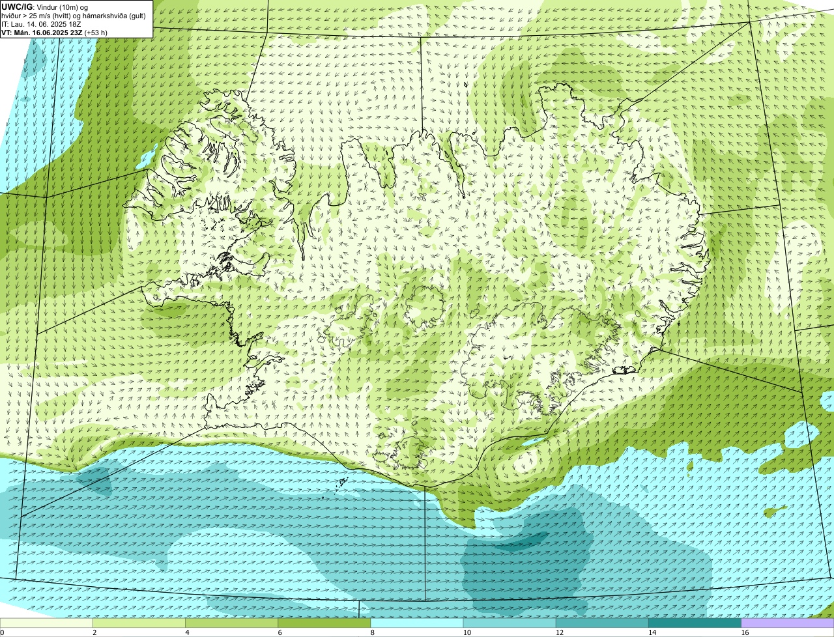Select the initial time 'IT: Lau. 14. 06. 2025 18Z'
The width and height of the screenshot is (834, 637).
41,24
